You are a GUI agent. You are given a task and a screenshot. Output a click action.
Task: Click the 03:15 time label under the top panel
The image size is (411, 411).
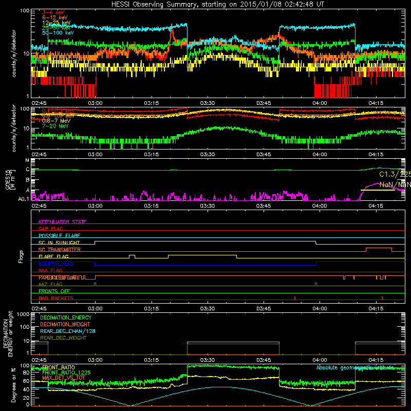tap(151, 103)
